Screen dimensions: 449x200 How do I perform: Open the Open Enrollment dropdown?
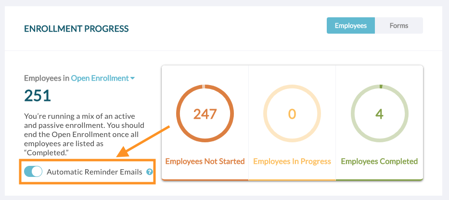click(x=103, y=78)
